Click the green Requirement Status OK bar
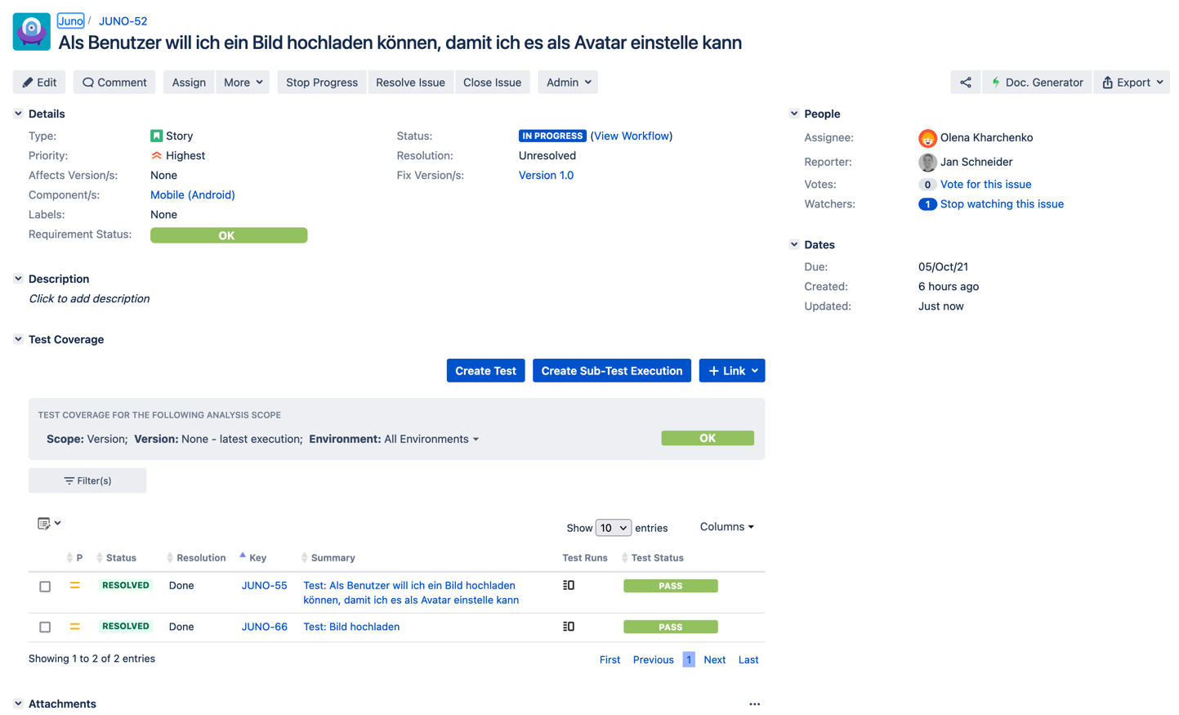 click(228, 235)
